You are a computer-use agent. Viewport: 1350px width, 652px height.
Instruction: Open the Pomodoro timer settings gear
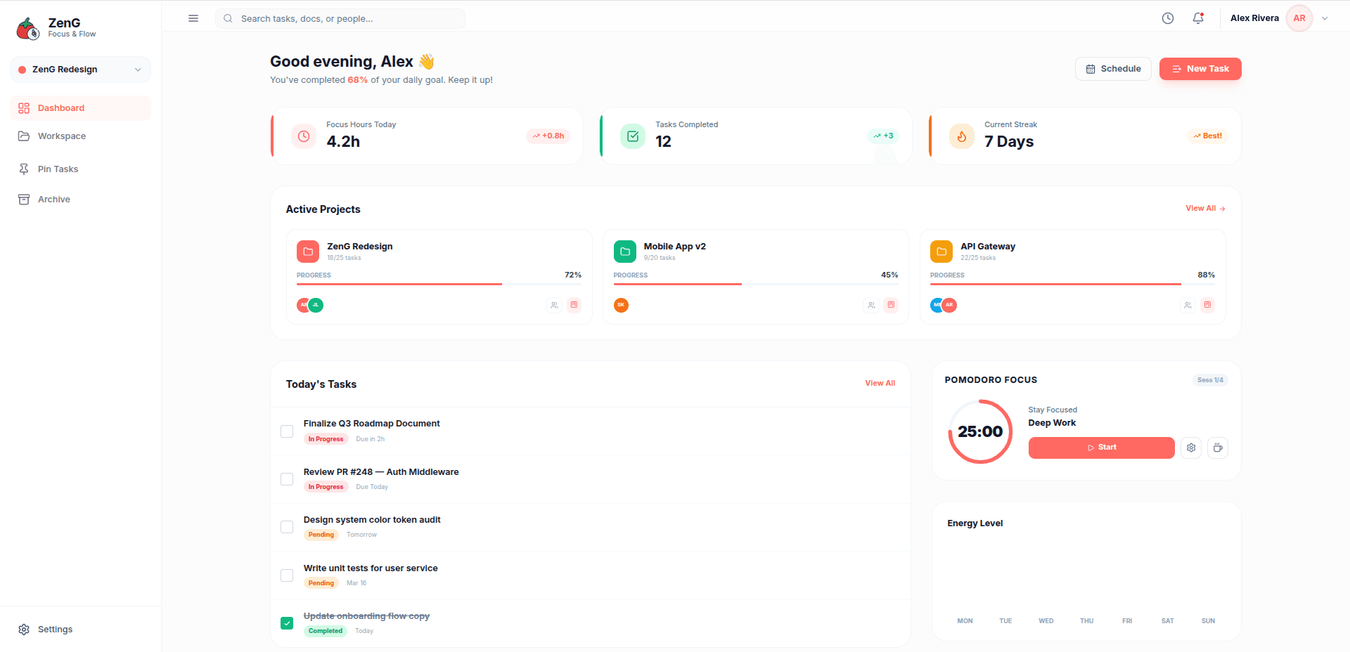(1191, 448)
